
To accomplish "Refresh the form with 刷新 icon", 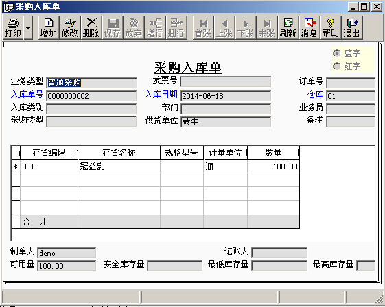I will pyautogui.click(x=288, y=27).
